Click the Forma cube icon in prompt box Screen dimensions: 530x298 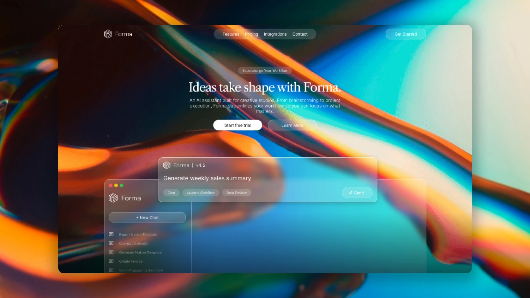pos(167,165)
